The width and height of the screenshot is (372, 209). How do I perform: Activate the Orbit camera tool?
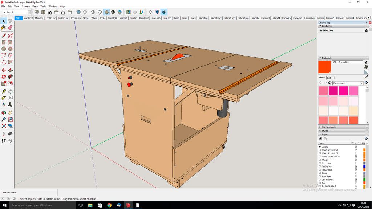pos(4,113)
